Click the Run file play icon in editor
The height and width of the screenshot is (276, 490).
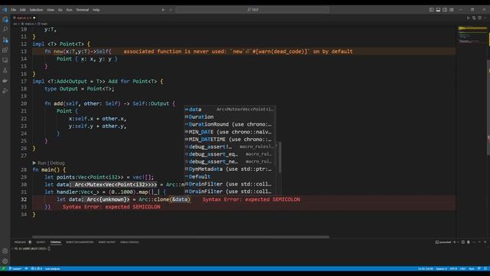pos(468,18)
